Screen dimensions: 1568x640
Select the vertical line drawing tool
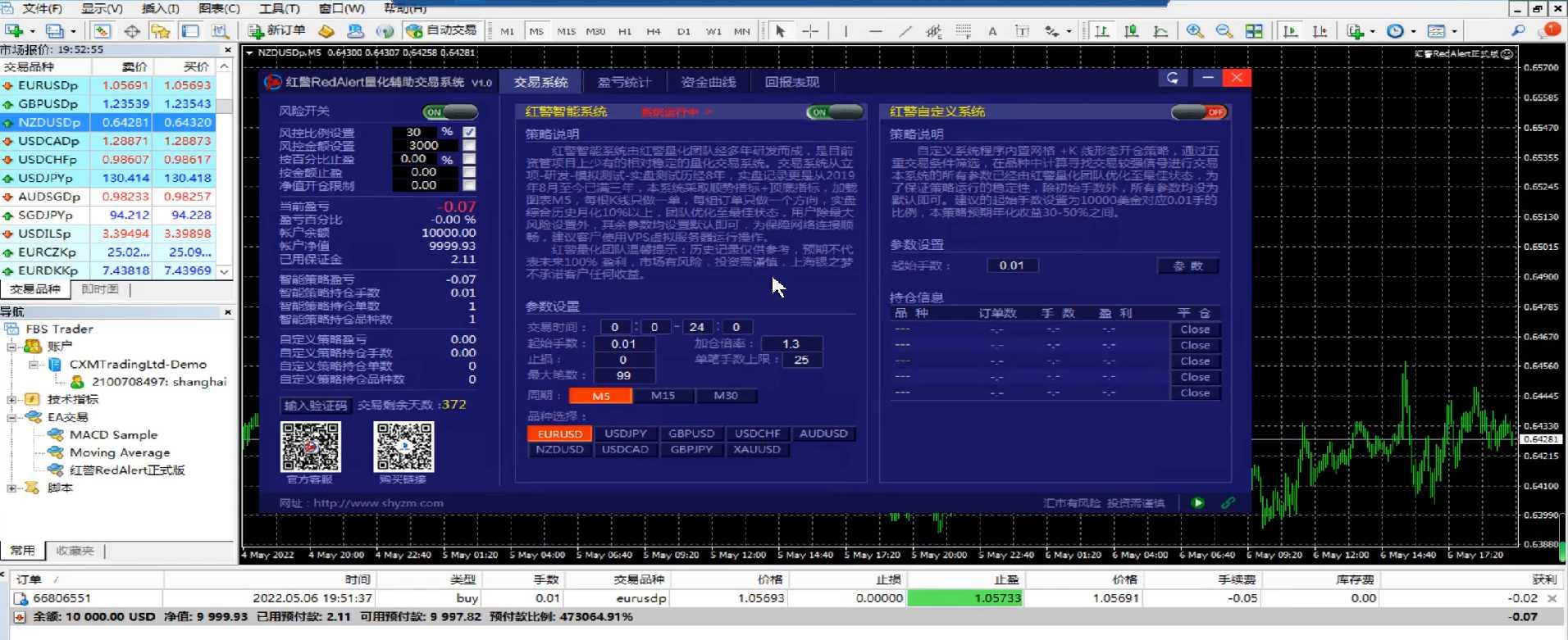point(846,31)
